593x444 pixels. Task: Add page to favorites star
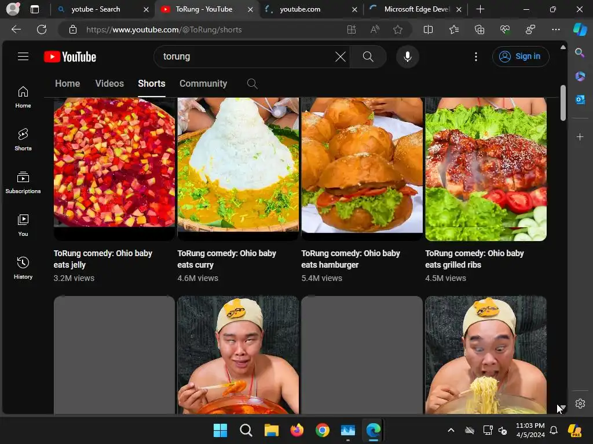click(x=397, y=29)
